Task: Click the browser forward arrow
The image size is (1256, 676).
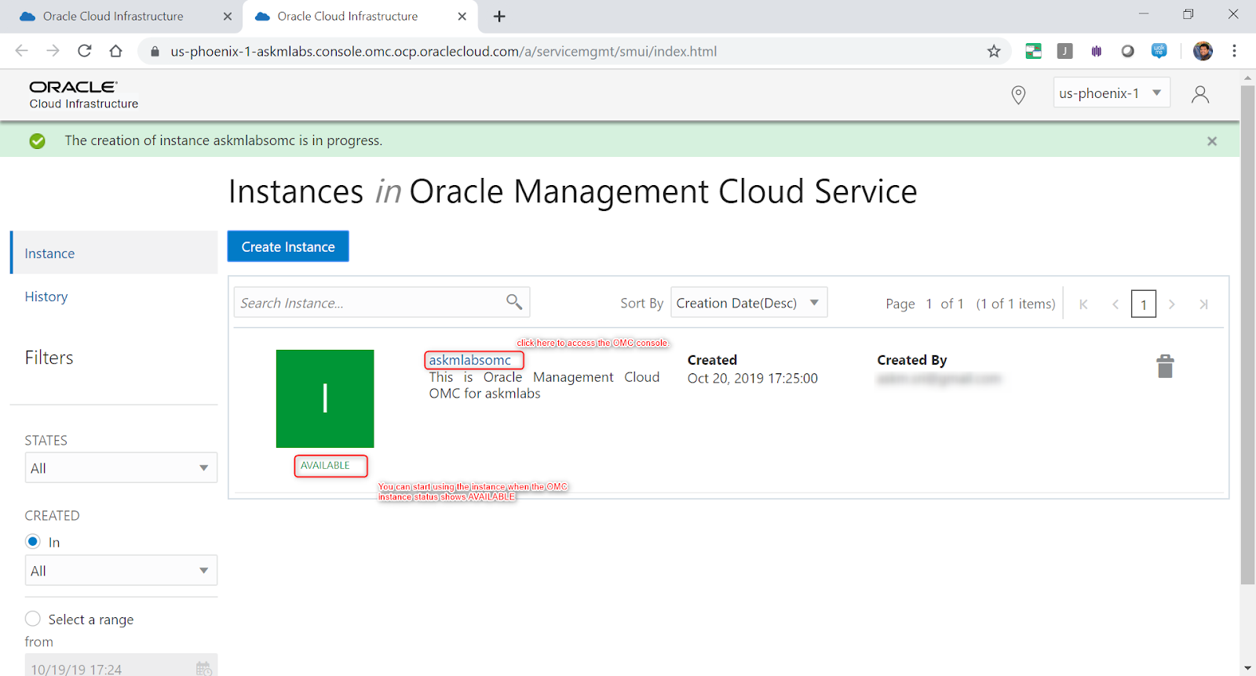Action: pos(53,51)
